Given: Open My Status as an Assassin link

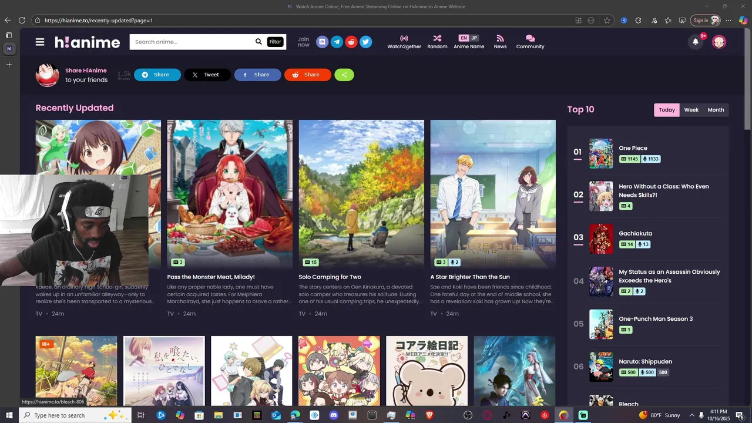Looking at the screenshot, I should click(x=669, y=276).
